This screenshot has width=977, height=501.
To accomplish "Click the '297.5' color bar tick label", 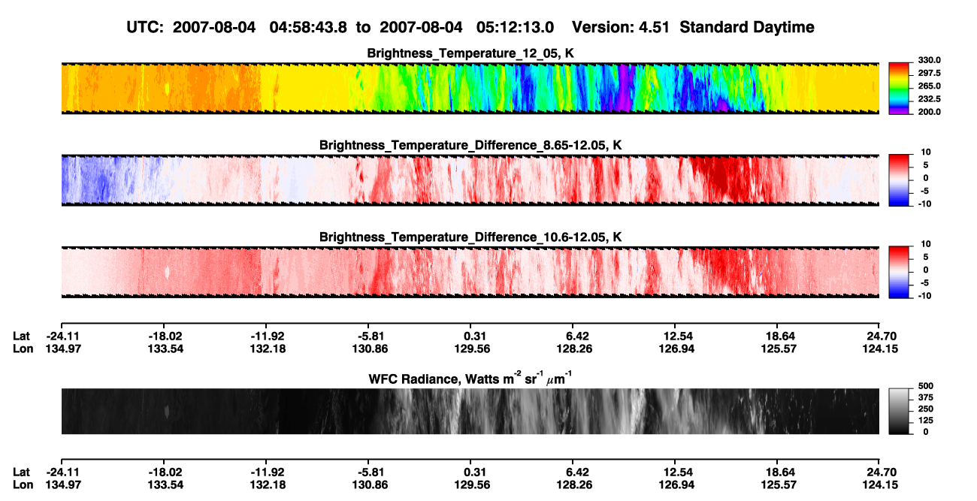I will click(927, 73).
